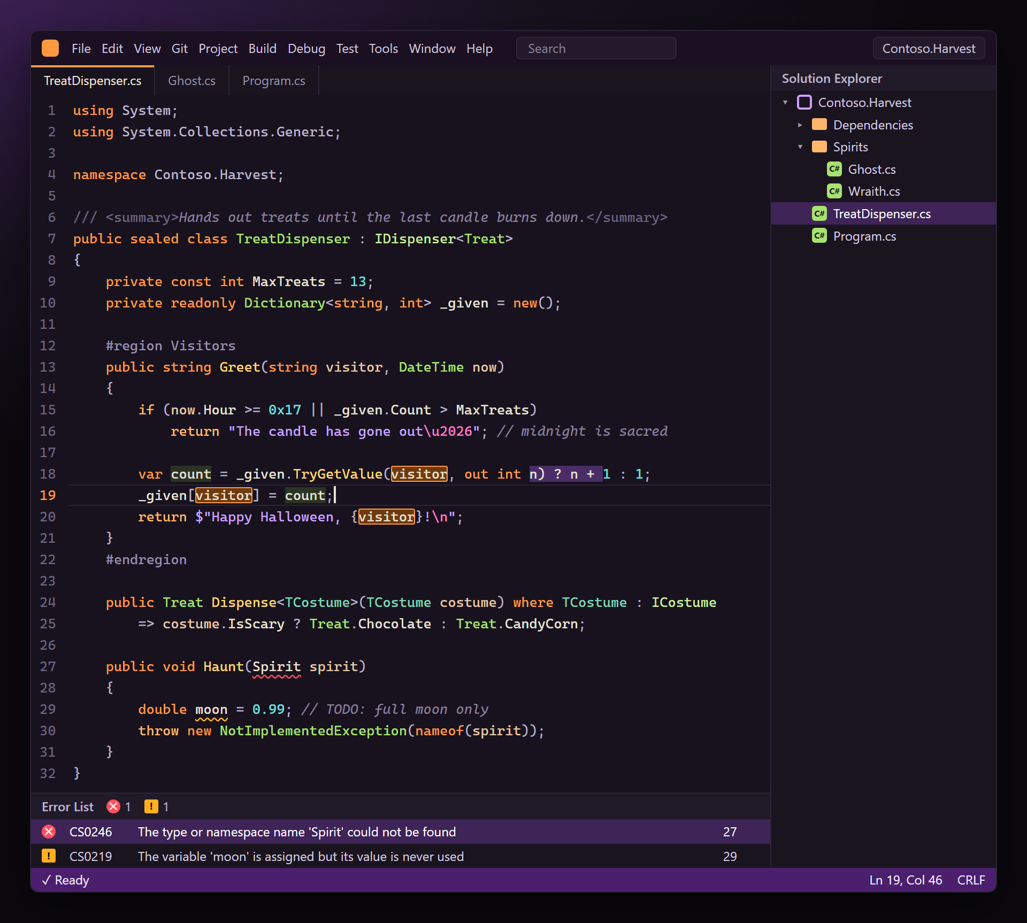Collapse the Spirits folder arrow
1027x923 pixels.
800,147
